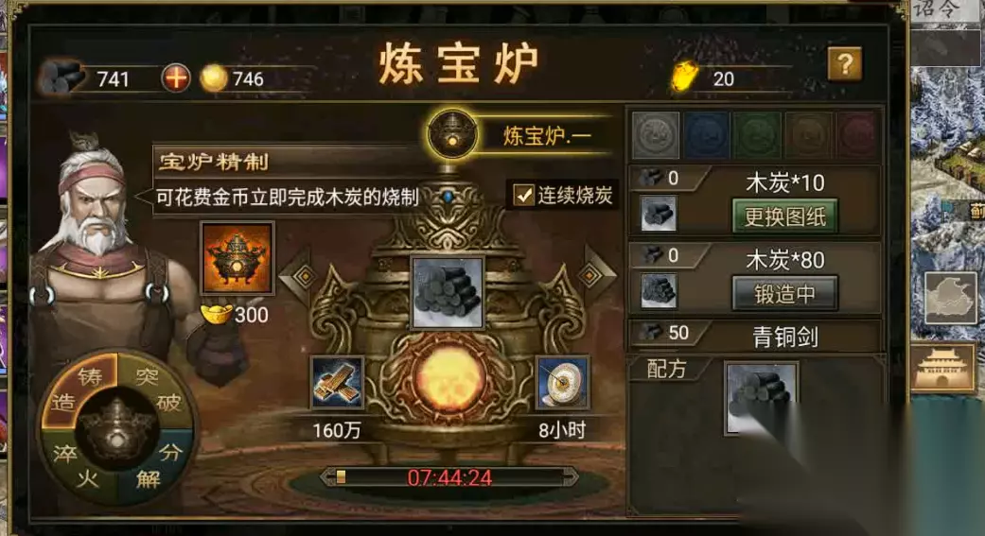Select the blue quality filter tile
Screen dimensions: 985x536
[707, 135]
